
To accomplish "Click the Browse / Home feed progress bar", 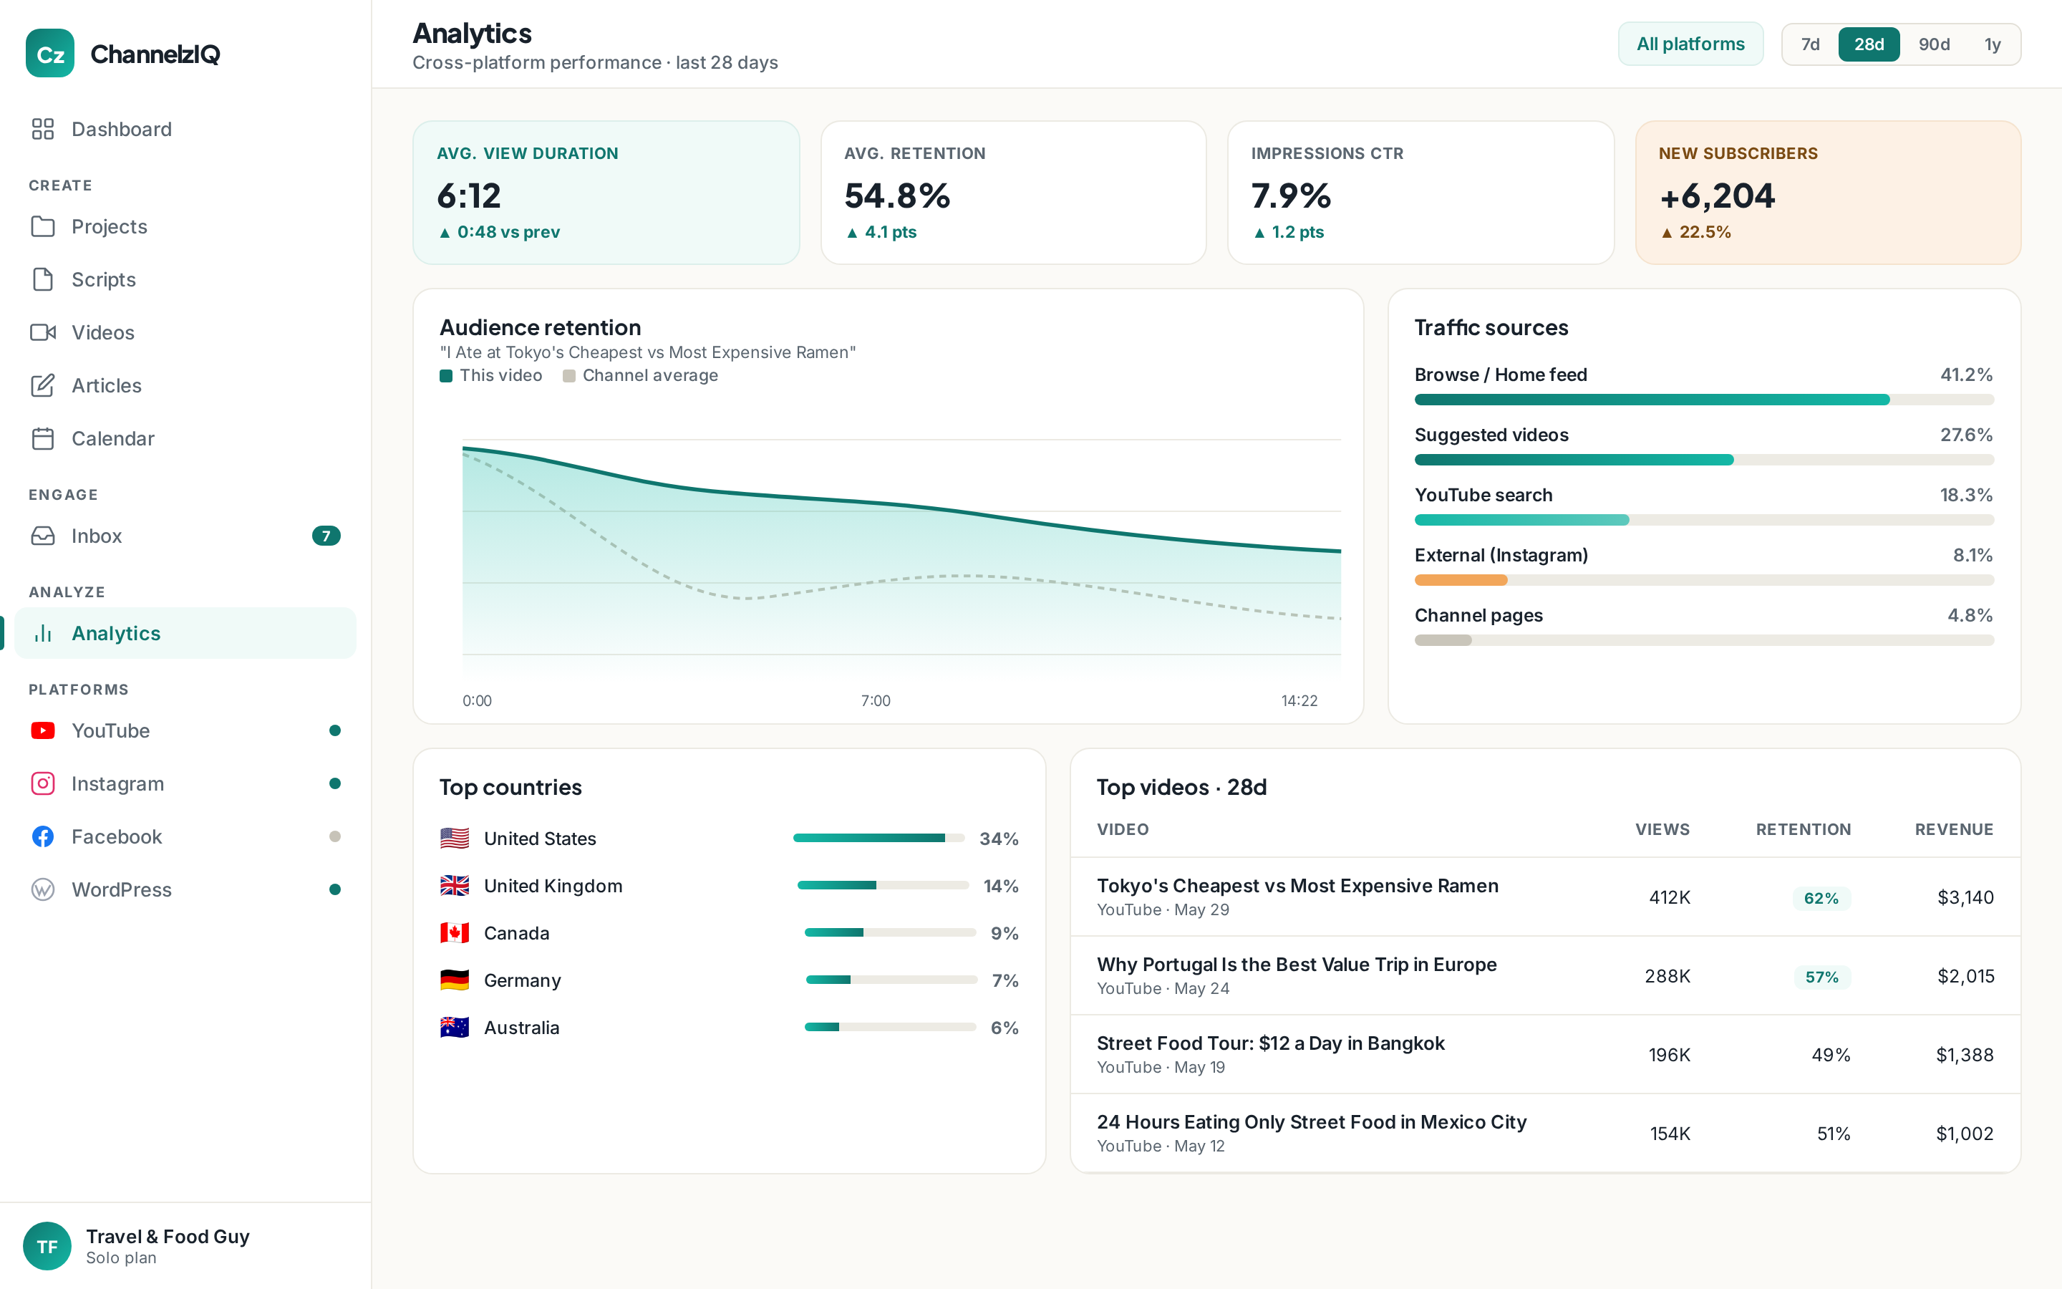I will coord(1703,400).
